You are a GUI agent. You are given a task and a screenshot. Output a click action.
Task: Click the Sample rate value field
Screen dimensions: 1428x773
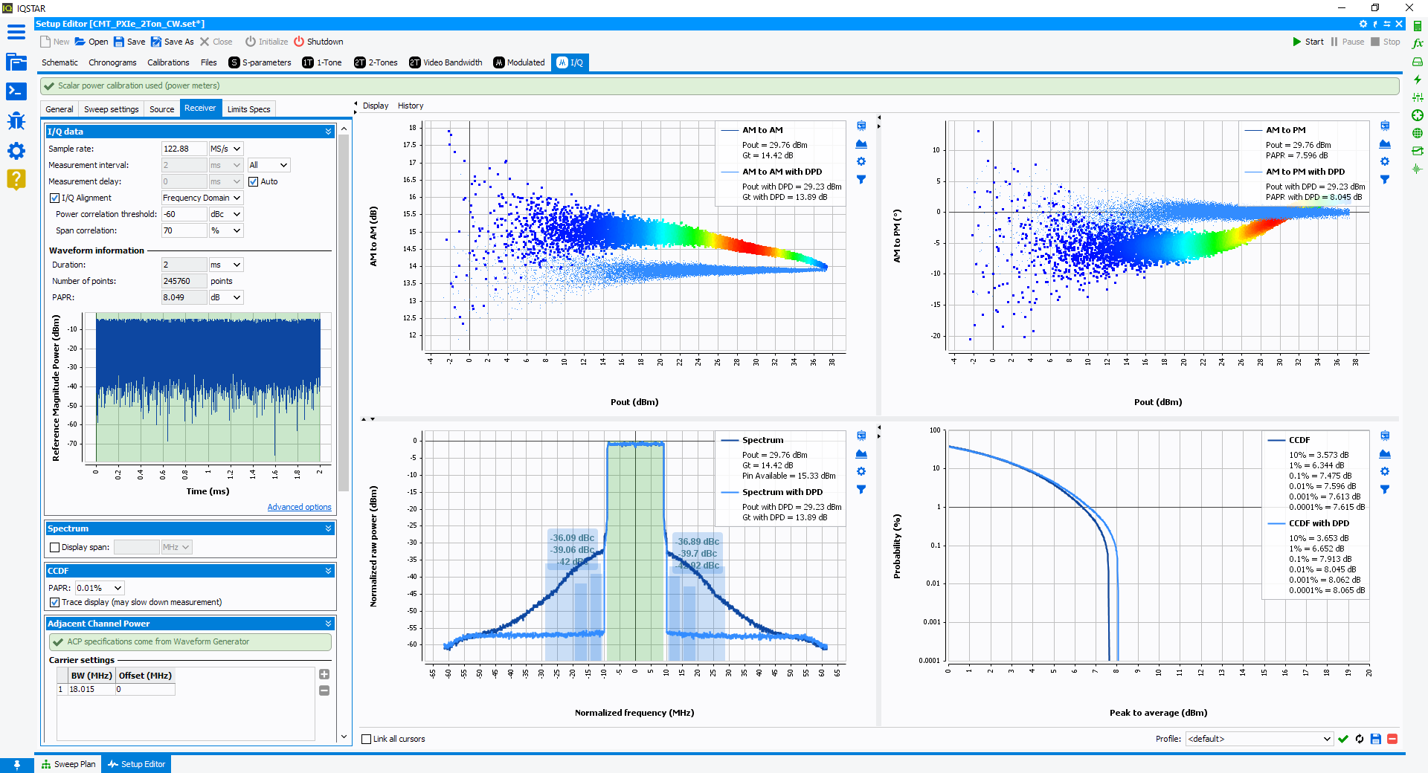184,149
